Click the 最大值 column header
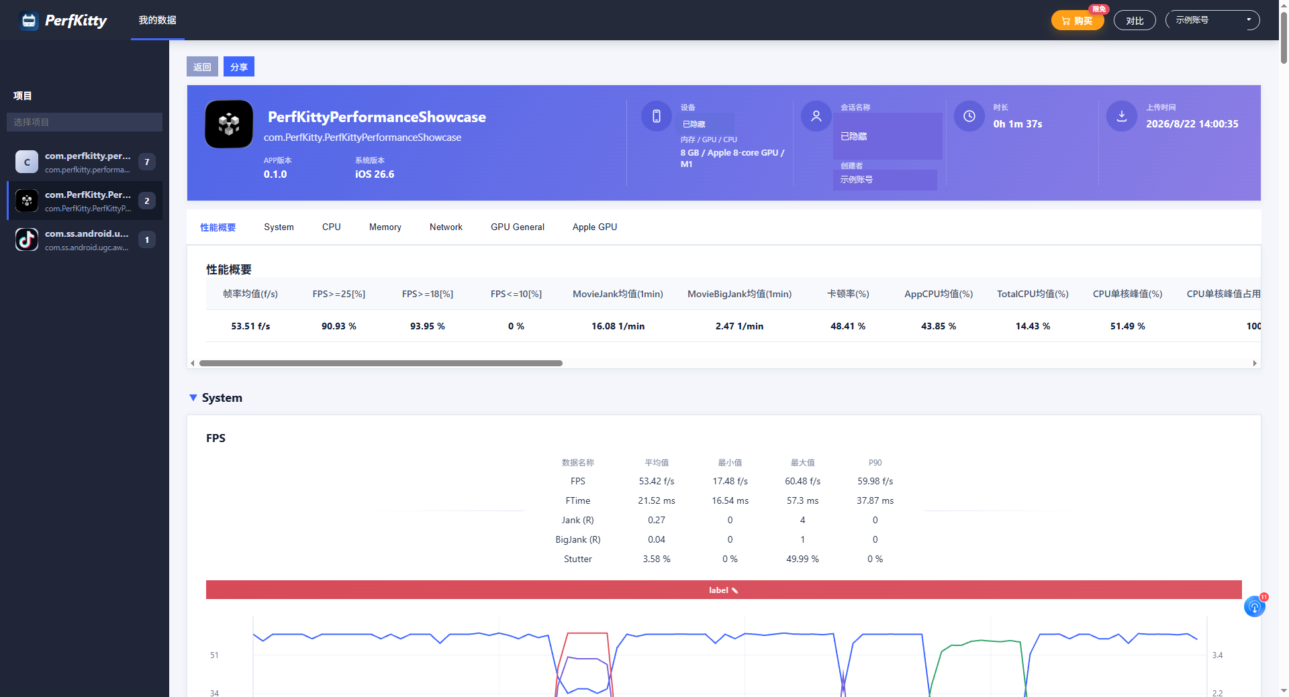Viewport: 1289px width, 697px height. [803, 462]
